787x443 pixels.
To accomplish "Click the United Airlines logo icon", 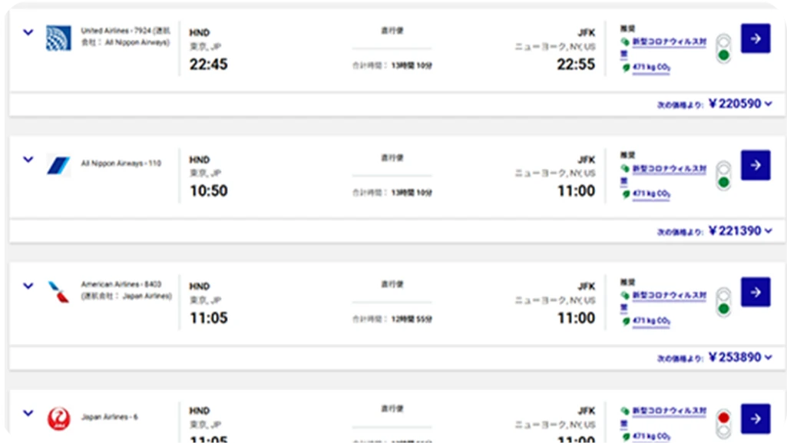I will pyautogui.click(x=58, y=38).
